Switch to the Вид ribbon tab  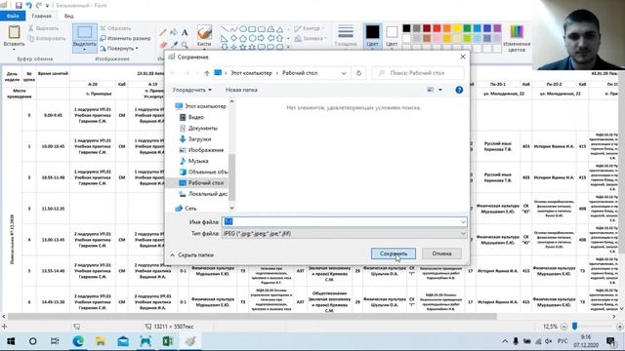coord(69,16)
